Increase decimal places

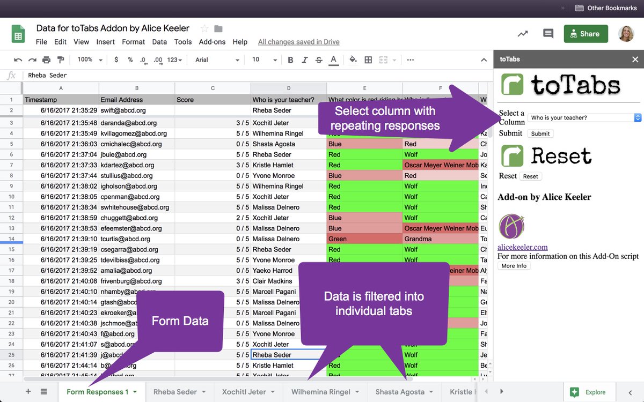157,59
